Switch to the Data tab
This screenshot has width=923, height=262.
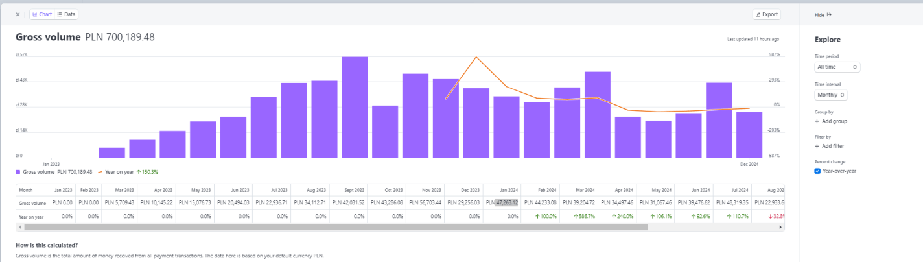[x=65, y=14]
